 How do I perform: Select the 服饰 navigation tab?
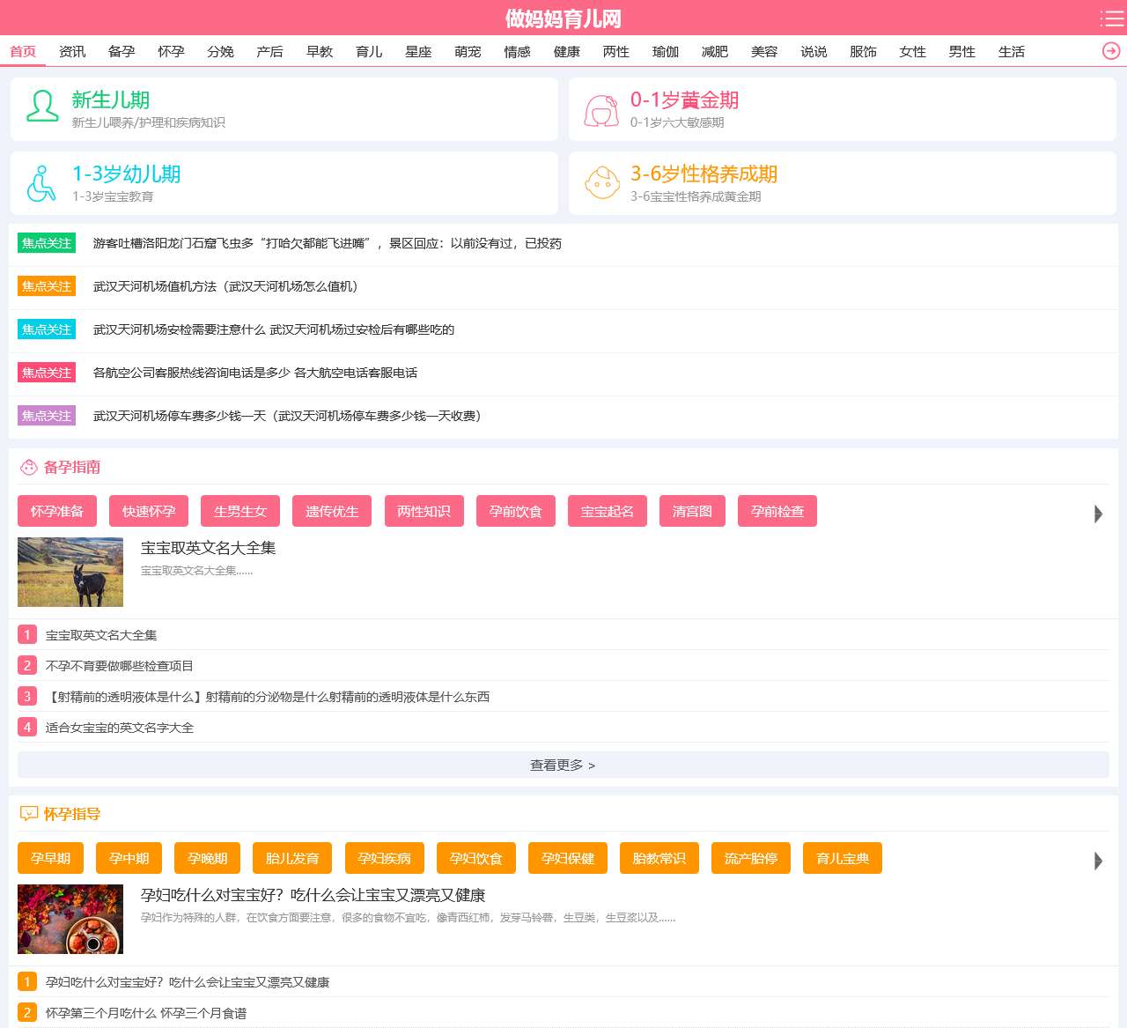863,52
